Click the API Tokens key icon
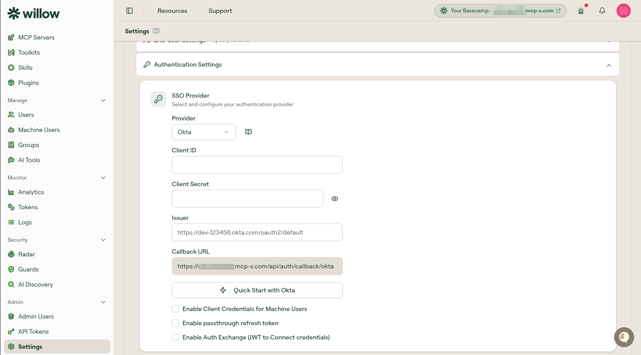Image resolution: width=641 pixels, height=355 pixels. [x=11, y=331]
